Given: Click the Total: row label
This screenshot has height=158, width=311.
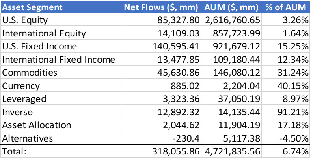Looking at the screenshot, I should [x=14, y=151].
